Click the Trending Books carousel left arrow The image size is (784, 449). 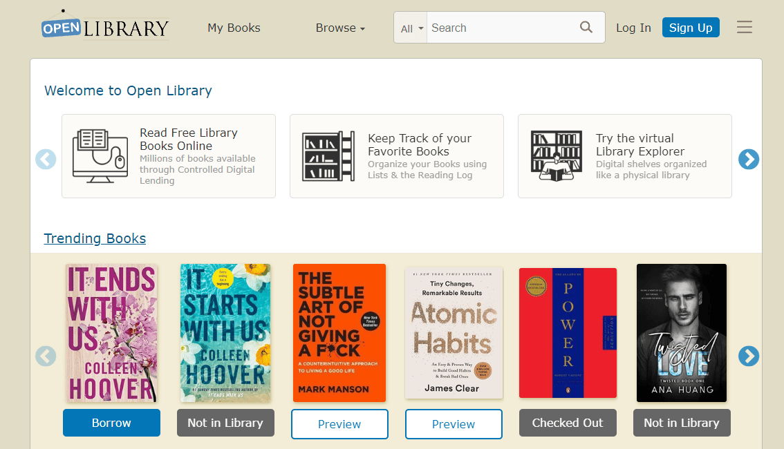point(46,356)
